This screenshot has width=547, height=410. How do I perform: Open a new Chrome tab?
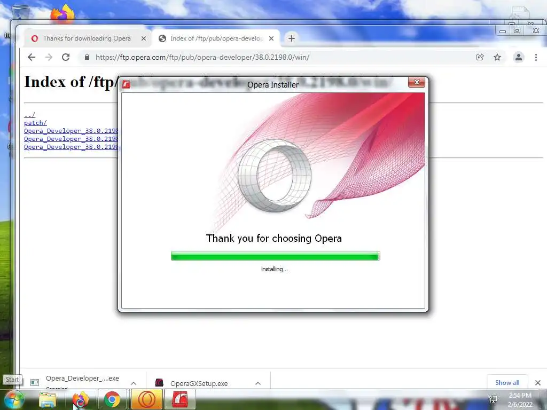point(292,38)
